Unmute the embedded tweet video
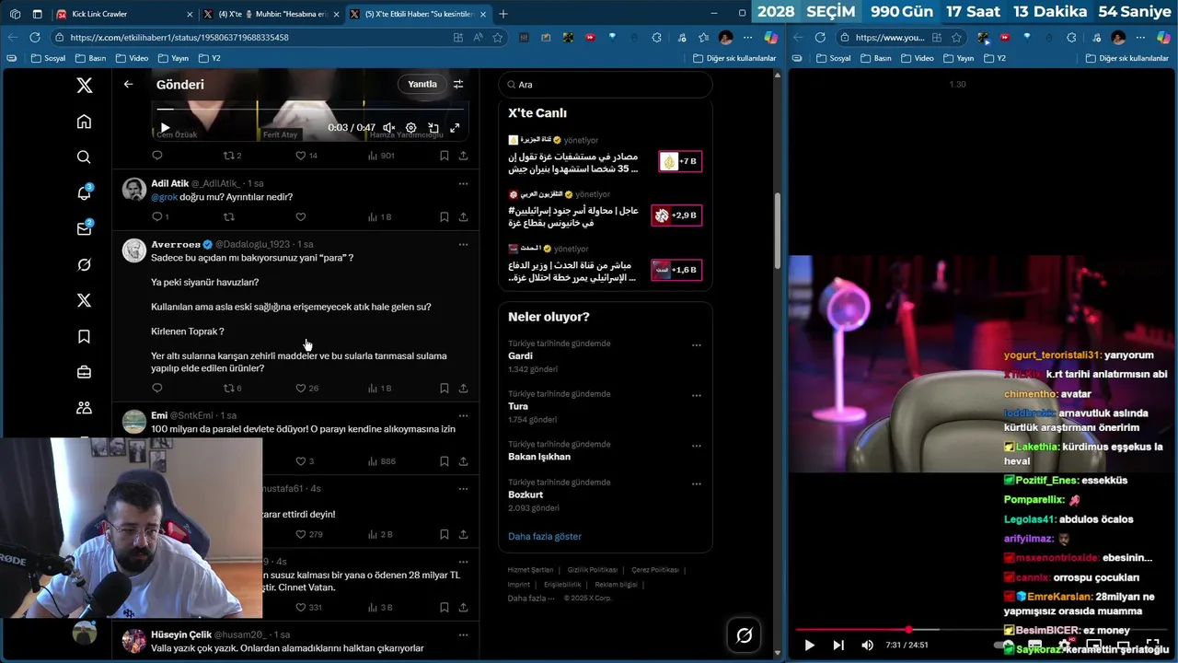The height and width of the screenshot is (663, 1178). pyautogui.click(x=389, y=128)
